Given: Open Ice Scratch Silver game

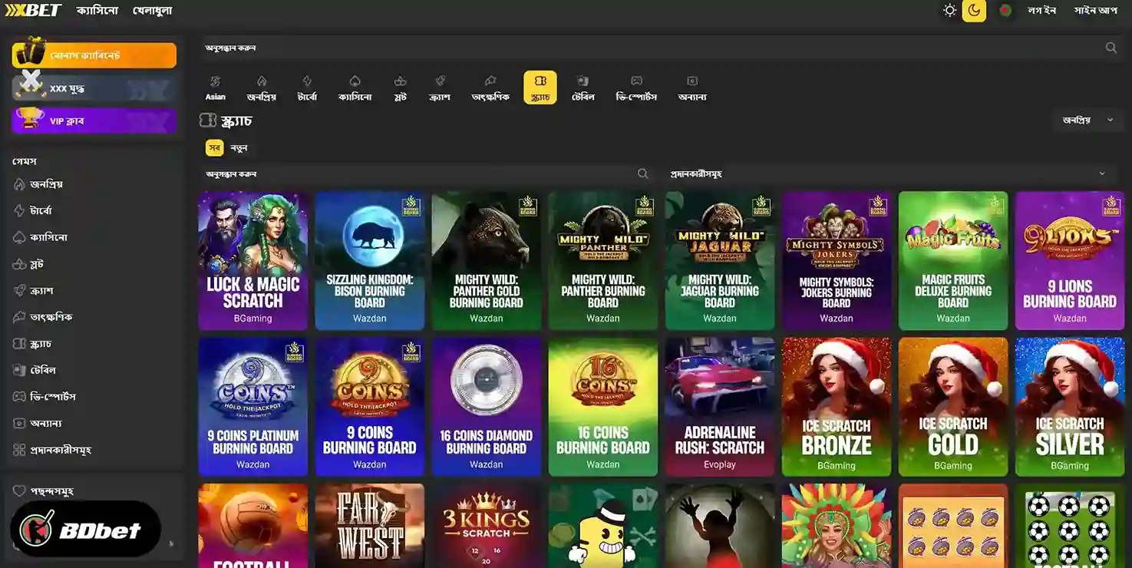Looking at the screenshot, I should point(1069,407).
